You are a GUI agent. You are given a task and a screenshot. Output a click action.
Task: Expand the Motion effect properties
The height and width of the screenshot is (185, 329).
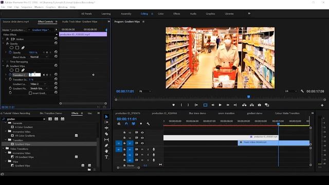pyautogui.click(x=3, y=39)
